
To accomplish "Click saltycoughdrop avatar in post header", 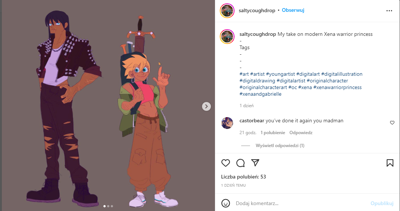I will click(227, 11).
